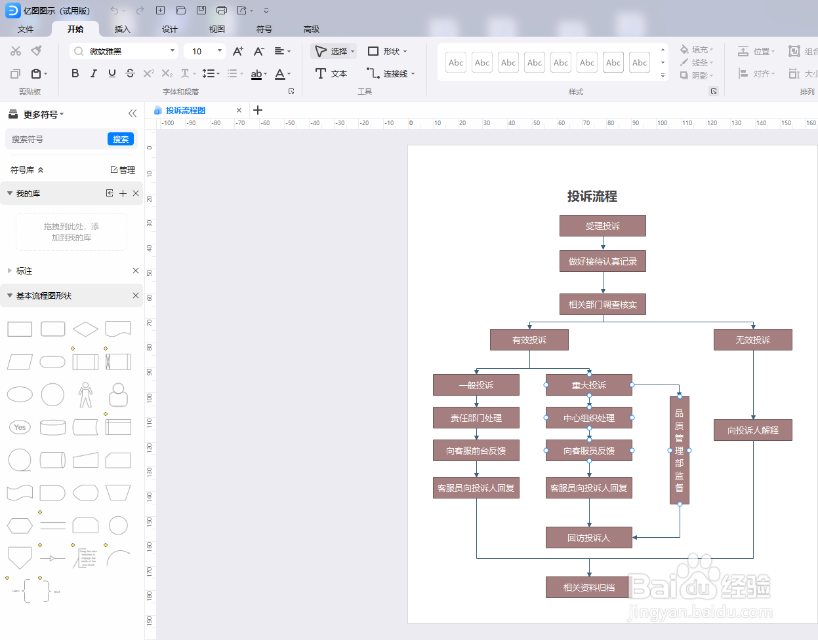818x640 pixels.
Task: Switch to the 设计 ribbon tab
Action: coord(170,29)
